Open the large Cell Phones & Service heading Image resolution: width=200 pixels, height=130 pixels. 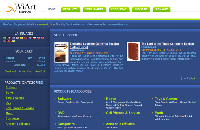coord(123,113)
